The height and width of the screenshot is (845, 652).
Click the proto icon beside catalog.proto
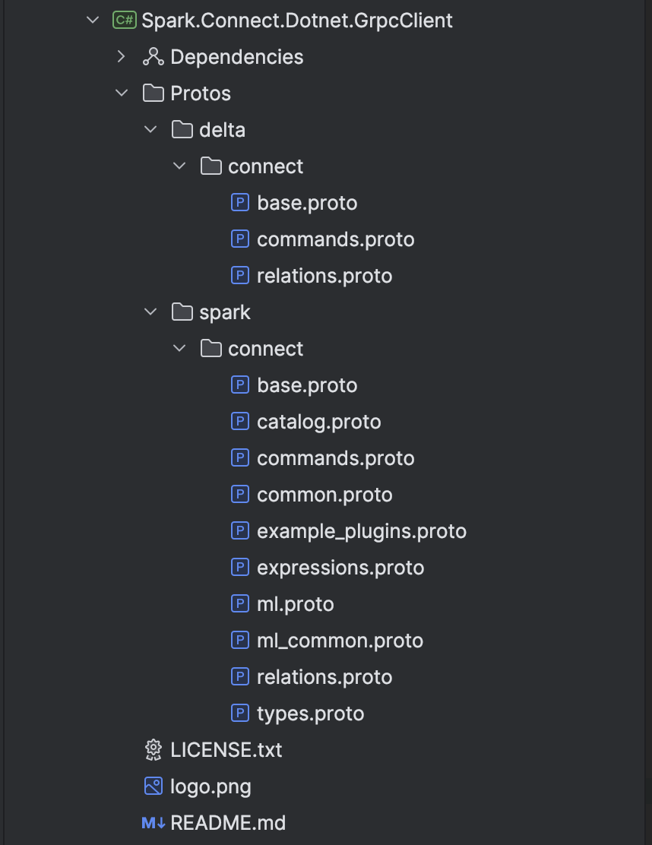[x=240, y=422]
